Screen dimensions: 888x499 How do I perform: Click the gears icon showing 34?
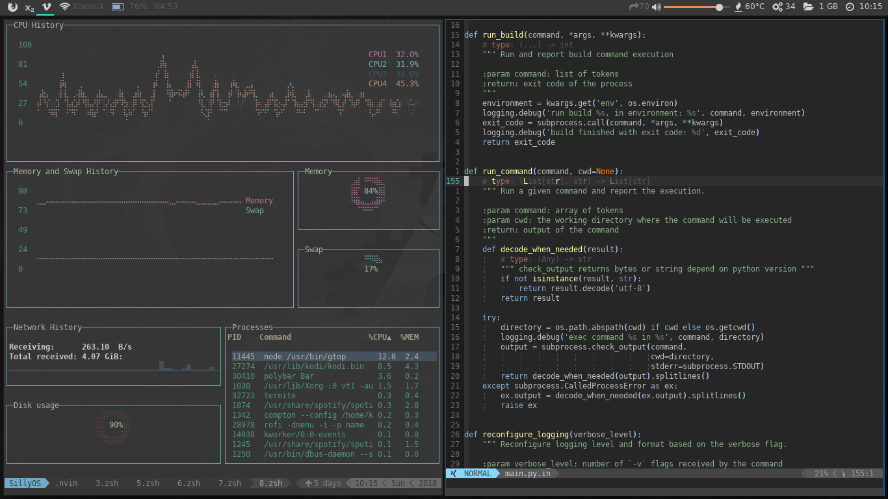pyautogui.click(x=777, y=6)
